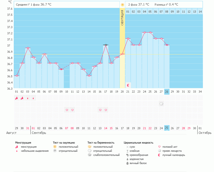The image size is (214, 172).
Task: Click the 'слабоположительный' pregnancy test legend icon
Action: click(90, 155)
